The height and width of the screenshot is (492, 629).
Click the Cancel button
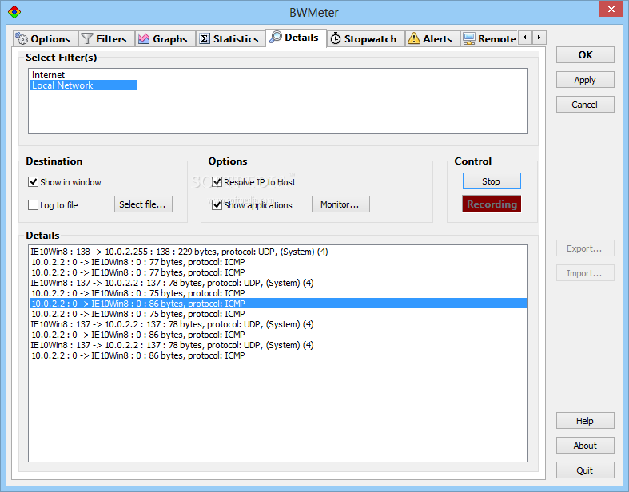pyautogui.click(x=585, y=105)
